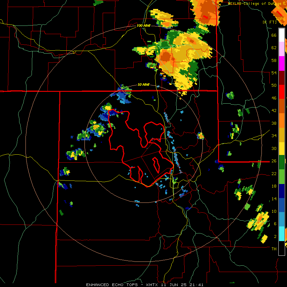Click the '11 JUN 25' date in caption

[x=174, y=285]
